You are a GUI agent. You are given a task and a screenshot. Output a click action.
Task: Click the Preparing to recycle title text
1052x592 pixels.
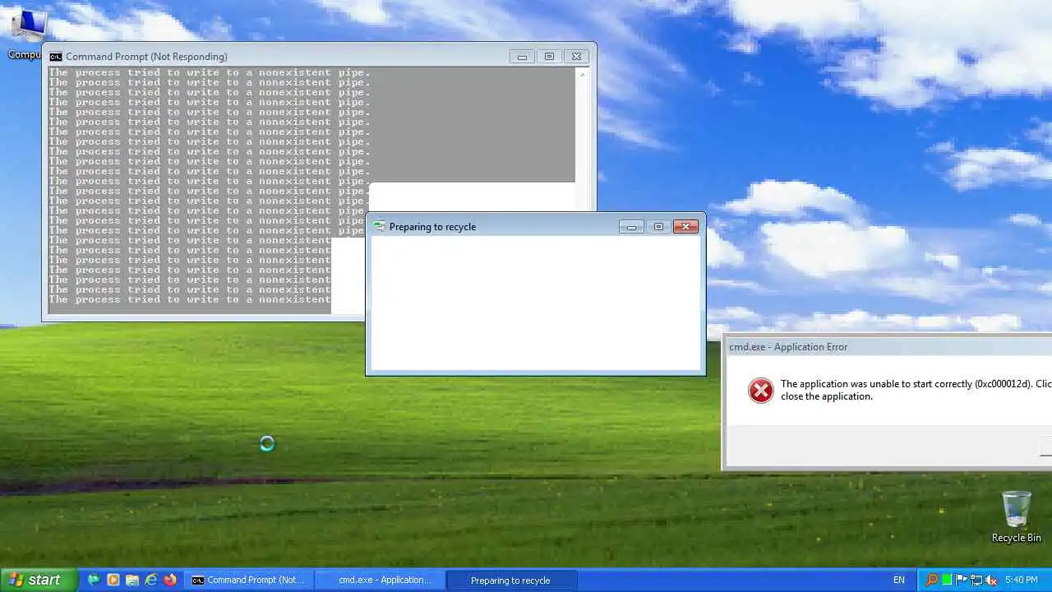click(432, 226)
